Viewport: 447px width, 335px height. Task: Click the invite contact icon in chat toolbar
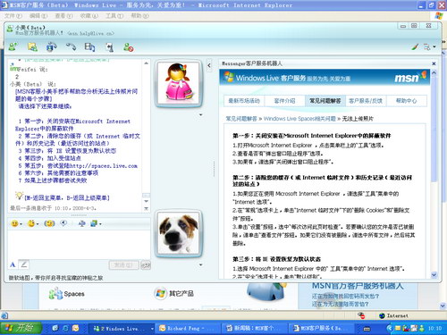[x=13, y=47]
